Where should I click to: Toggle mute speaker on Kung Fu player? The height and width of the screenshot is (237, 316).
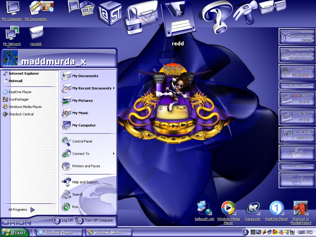(198, 136)
